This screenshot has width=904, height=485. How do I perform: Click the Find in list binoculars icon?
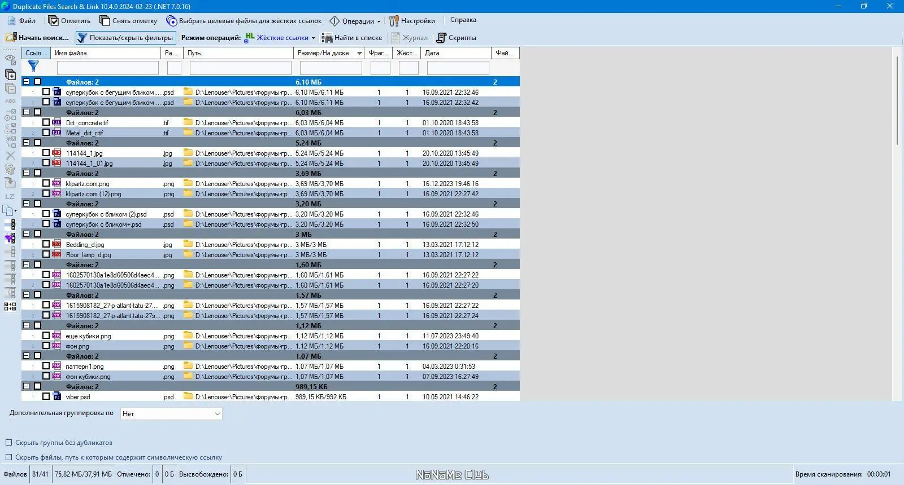327,38
